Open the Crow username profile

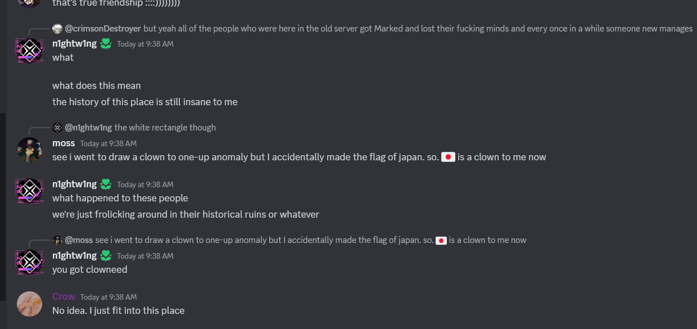(64, 296)
